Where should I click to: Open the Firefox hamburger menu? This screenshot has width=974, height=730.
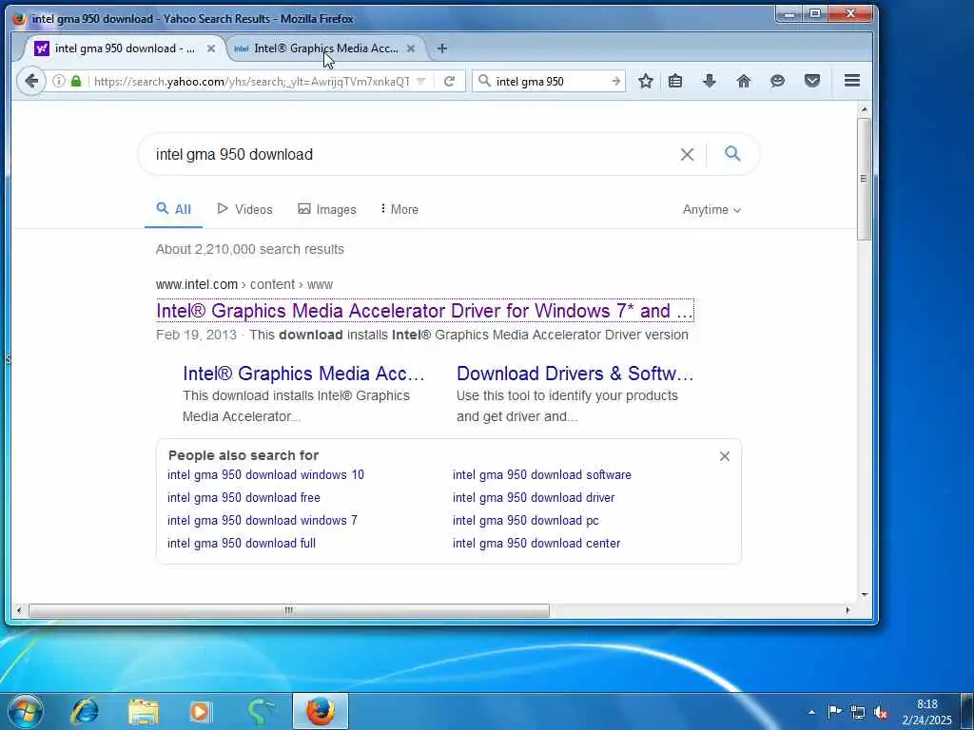[x=851, y=81]
